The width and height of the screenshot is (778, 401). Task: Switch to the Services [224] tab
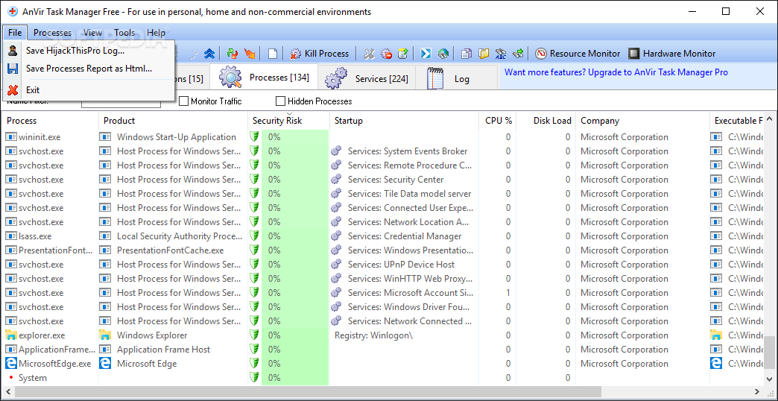click(x=367, y=78)
